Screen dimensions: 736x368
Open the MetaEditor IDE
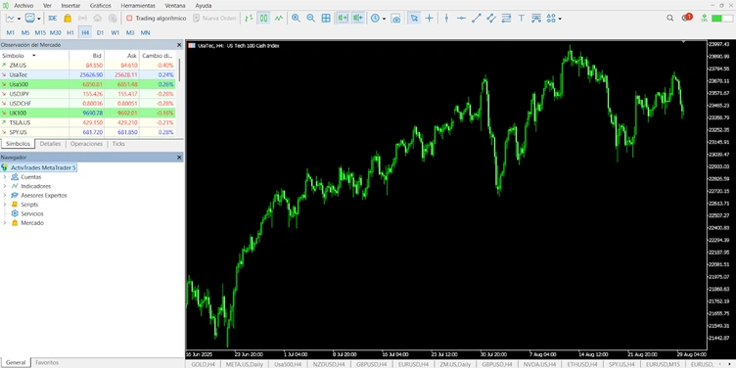53,19
